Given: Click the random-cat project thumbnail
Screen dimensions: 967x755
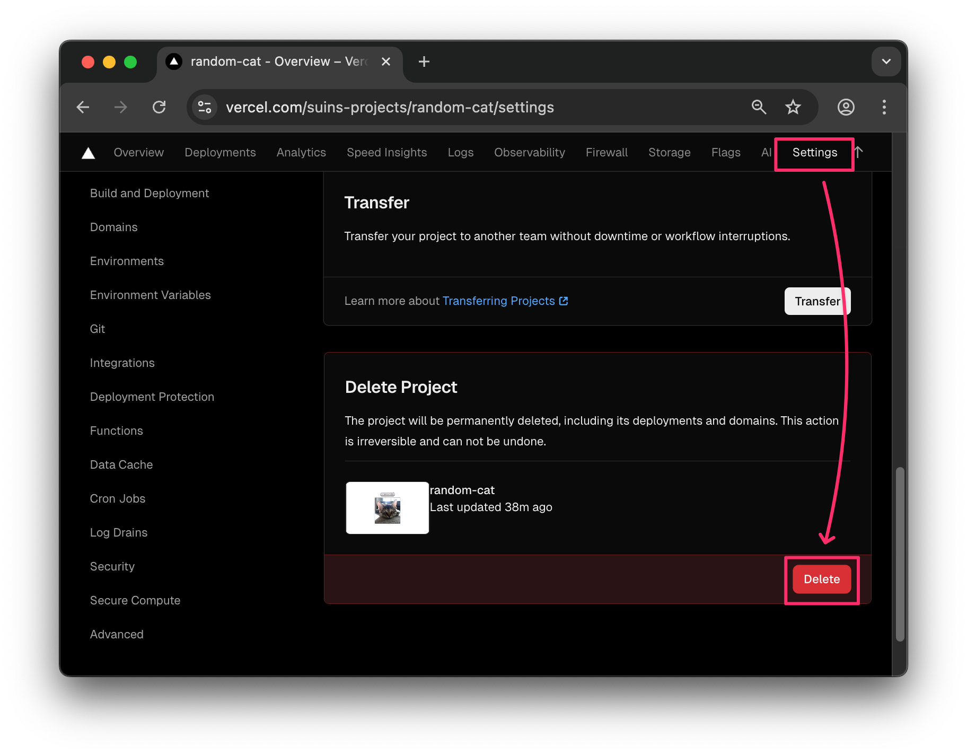Looking at the screenshot, I should tap(387, 507).
